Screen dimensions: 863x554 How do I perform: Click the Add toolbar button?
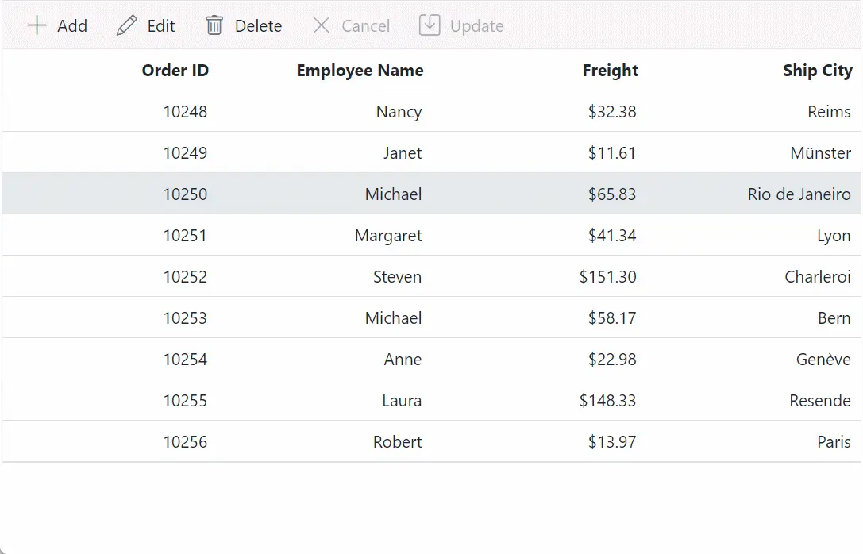click(57, 25)
